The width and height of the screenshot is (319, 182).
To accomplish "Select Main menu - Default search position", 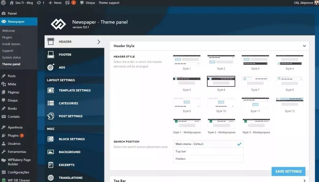I will click(208, 144).
